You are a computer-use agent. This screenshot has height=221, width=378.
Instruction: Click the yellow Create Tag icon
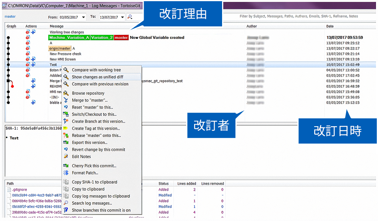click(65, 128)
